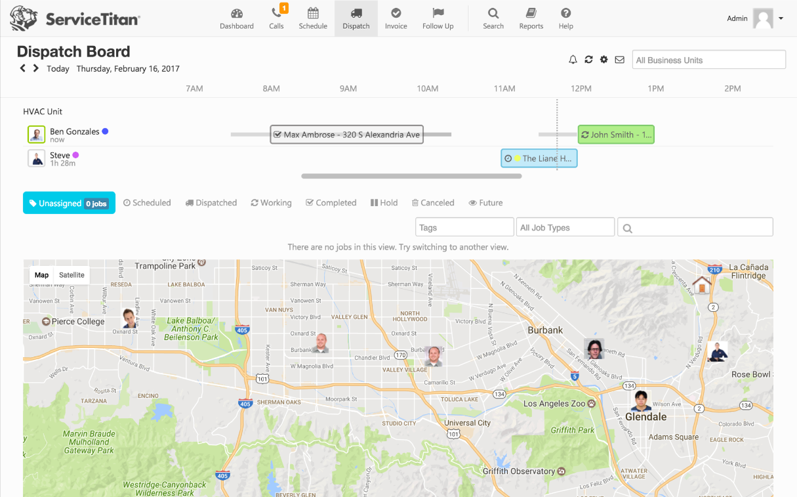Open The Liane H... job block
The height and width of the screenshot is (497, 797).
coord(539,158)
